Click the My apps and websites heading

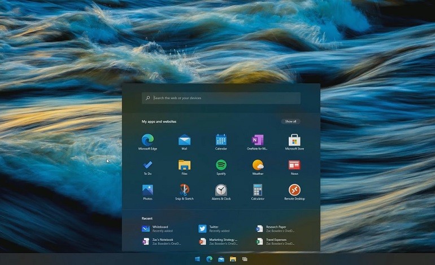coord(159,122)
